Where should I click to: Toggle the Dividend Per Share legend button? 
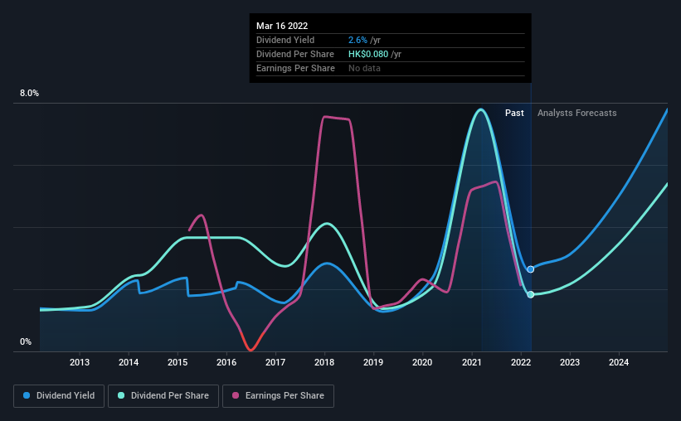pos(163,396)
